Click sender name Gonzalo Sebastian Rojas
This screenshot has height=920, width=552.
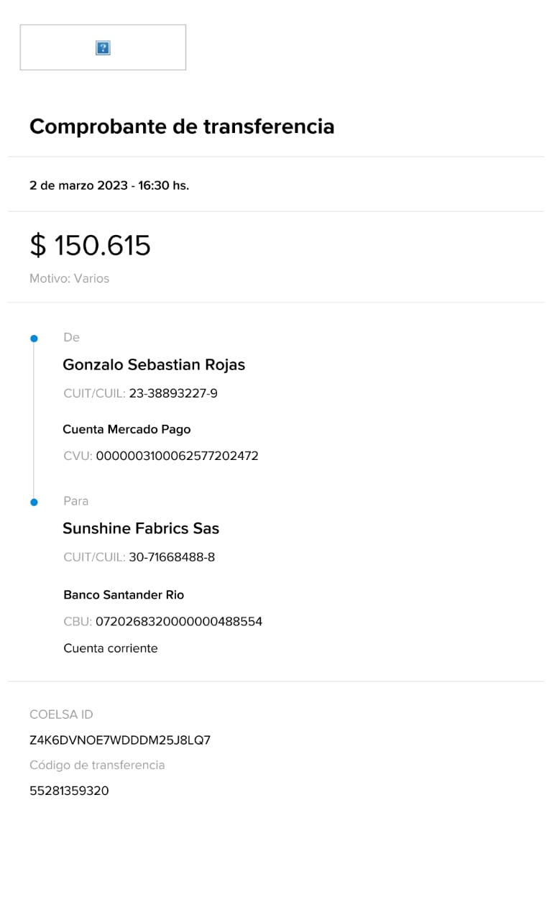coord(154,364)
